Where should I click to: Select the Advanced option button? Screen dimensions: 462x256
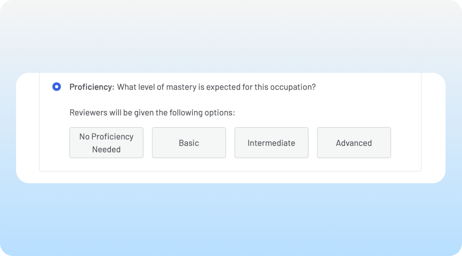click(354, 143)
